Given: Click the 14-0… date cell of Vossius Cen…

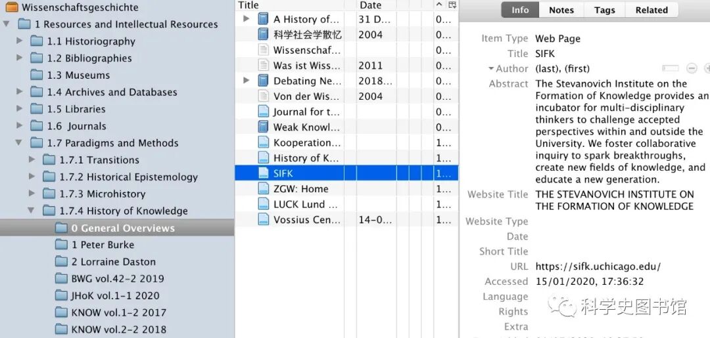Looking at the screenshot, I should [375, 220].
